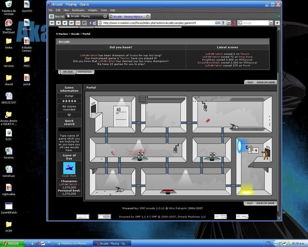Switch to the STATISTICS sub-tab

84,72
